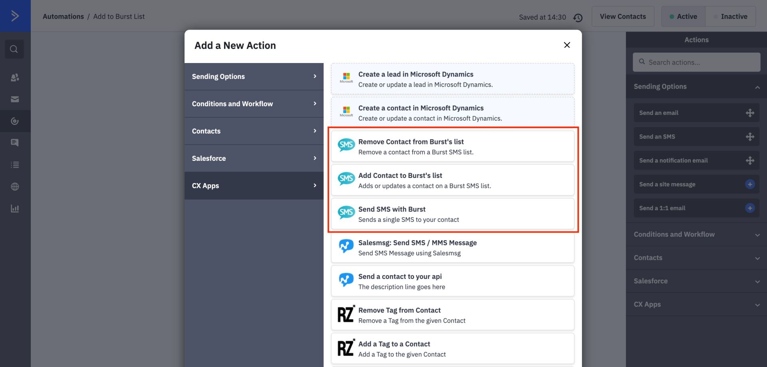Open Reports via the bar chart icon
Image resolution: width=767 pixels, height=367 pixels.
(x=15, y=208)
